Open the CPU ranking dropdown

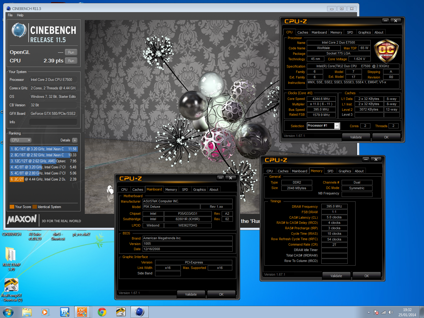(x=21, y=140)
